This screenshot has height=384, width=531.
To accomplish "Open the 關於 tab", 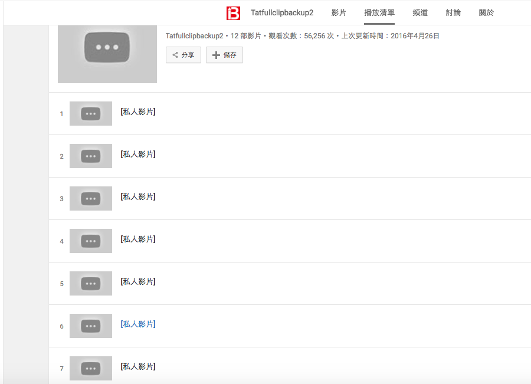I will click(x=486, y=13).
